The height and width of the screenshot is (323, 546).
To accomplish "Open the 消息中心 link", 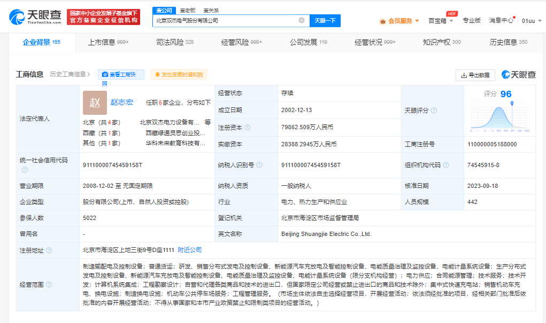I will pyautogui.click(x=501, y=20).
